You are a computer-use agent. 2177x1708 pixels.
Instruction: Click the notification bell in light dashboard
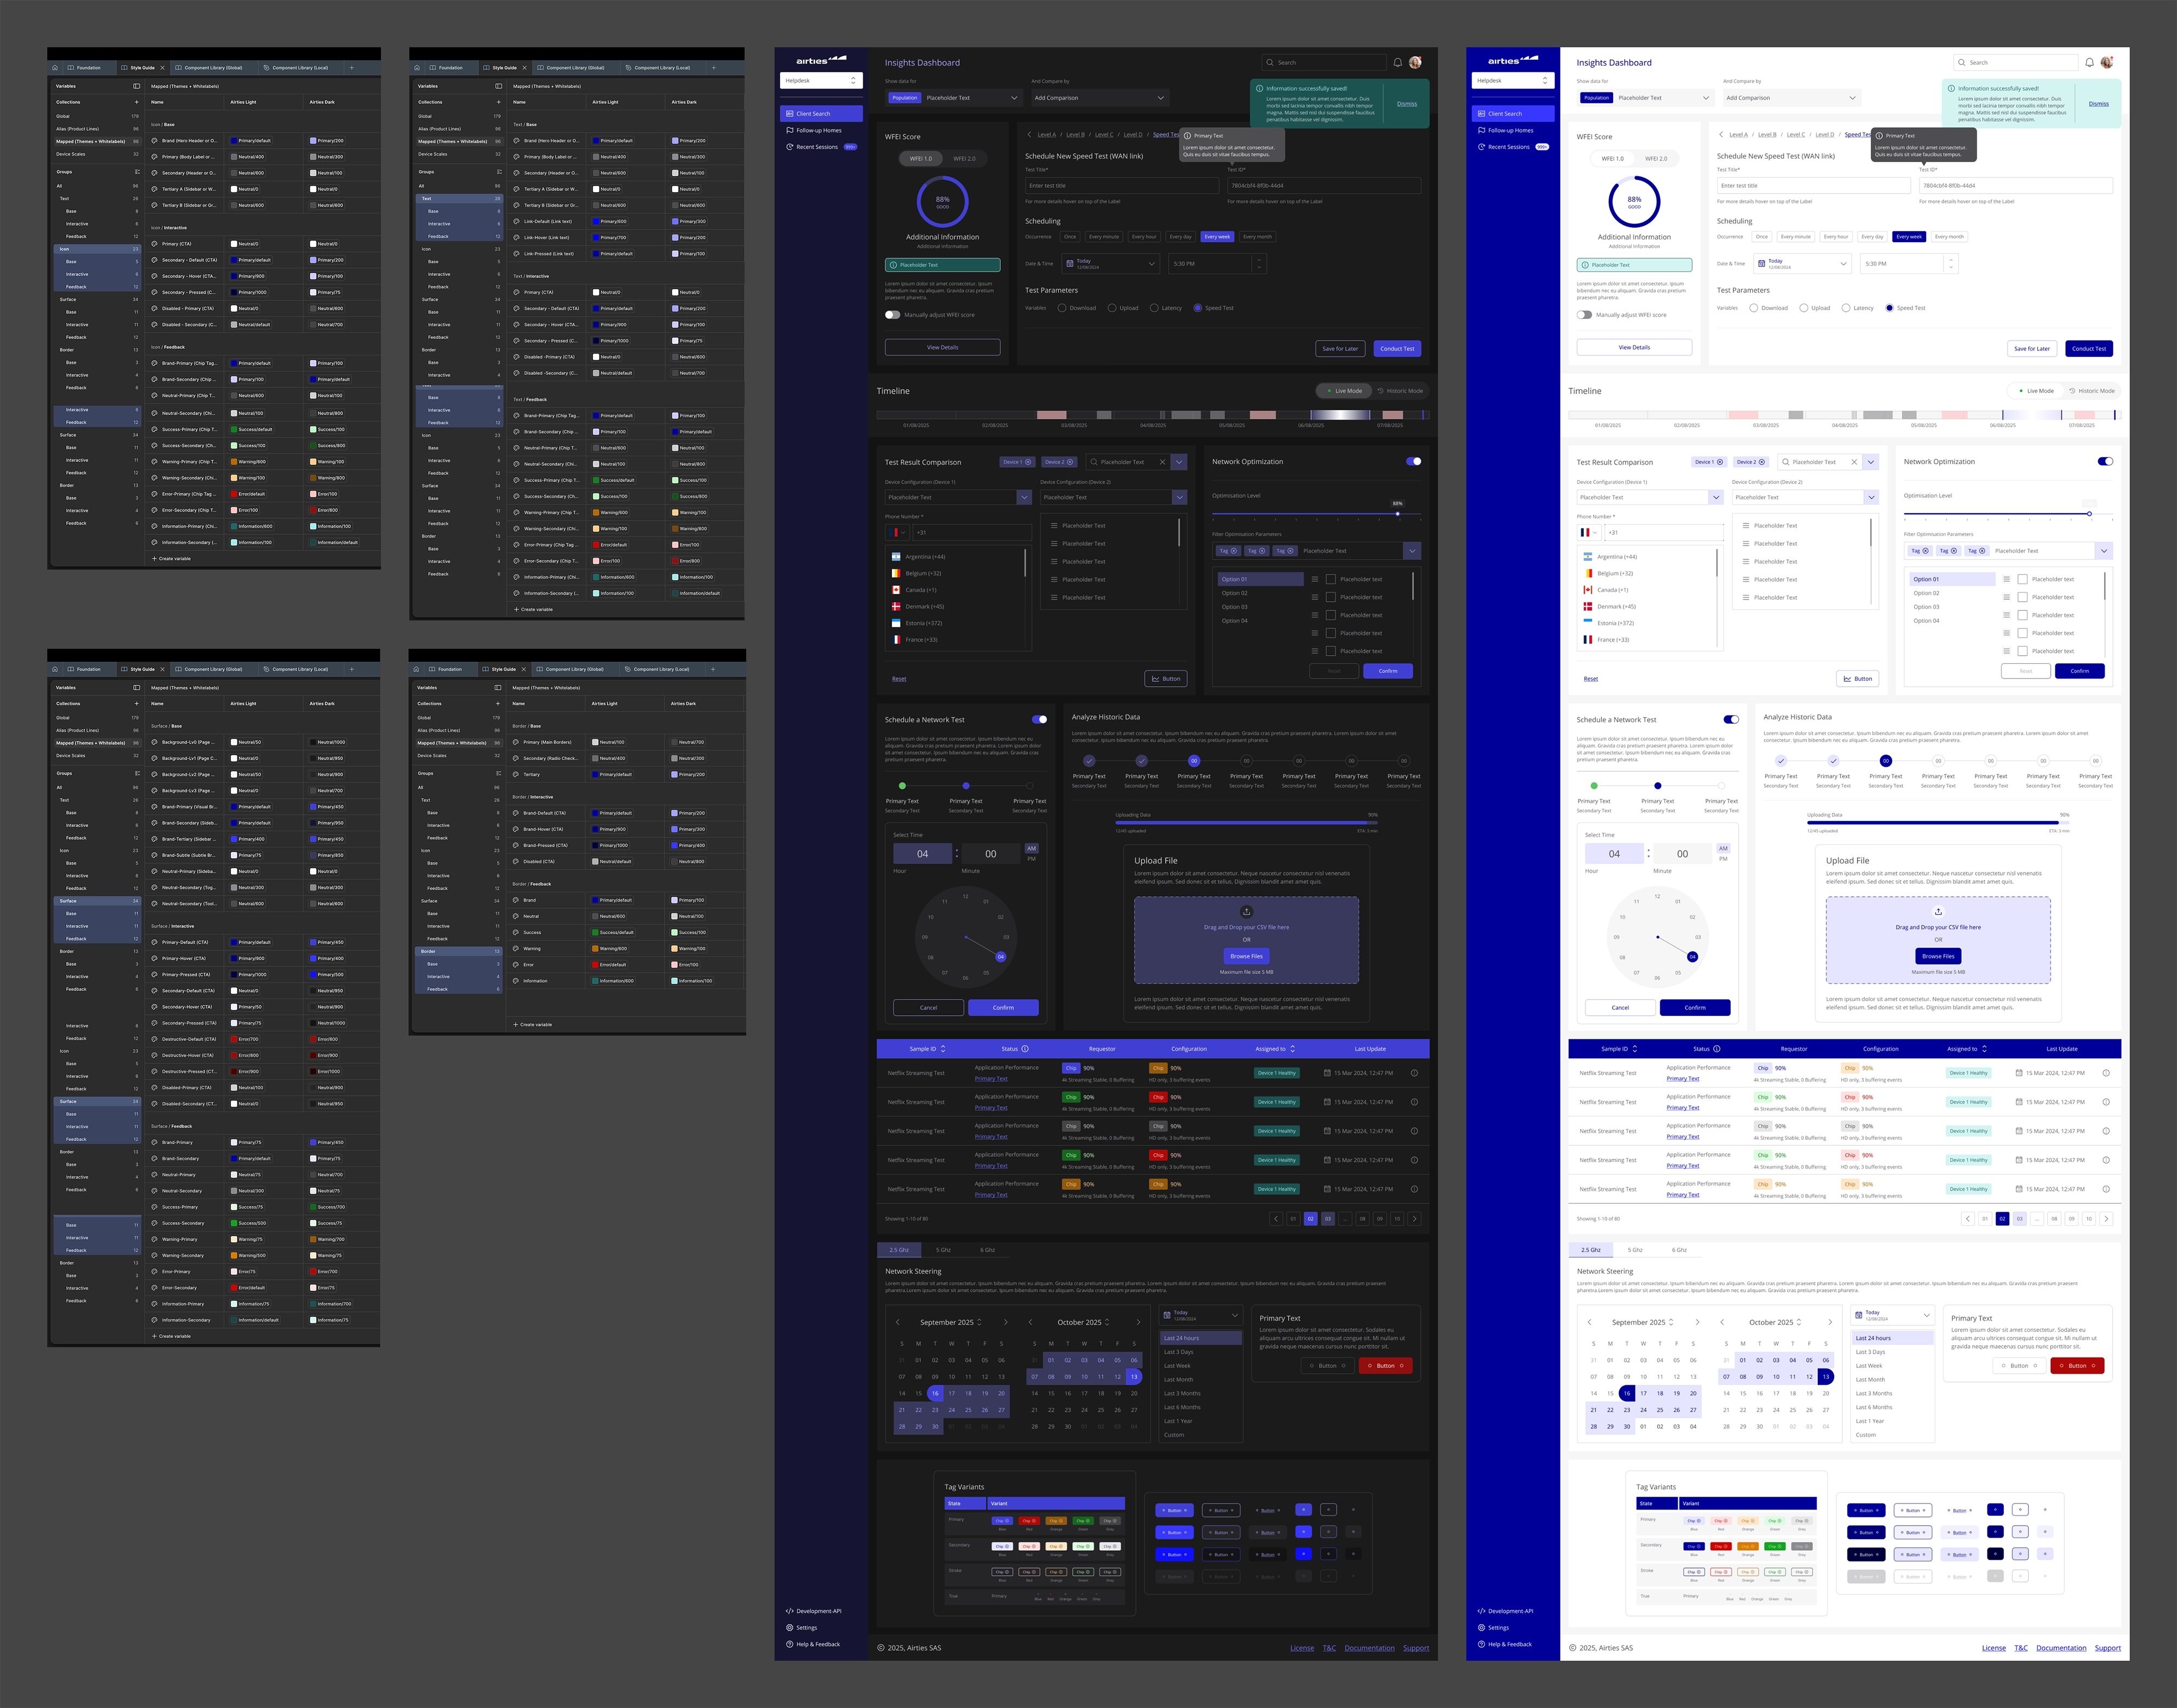[x=2089, y=62]
